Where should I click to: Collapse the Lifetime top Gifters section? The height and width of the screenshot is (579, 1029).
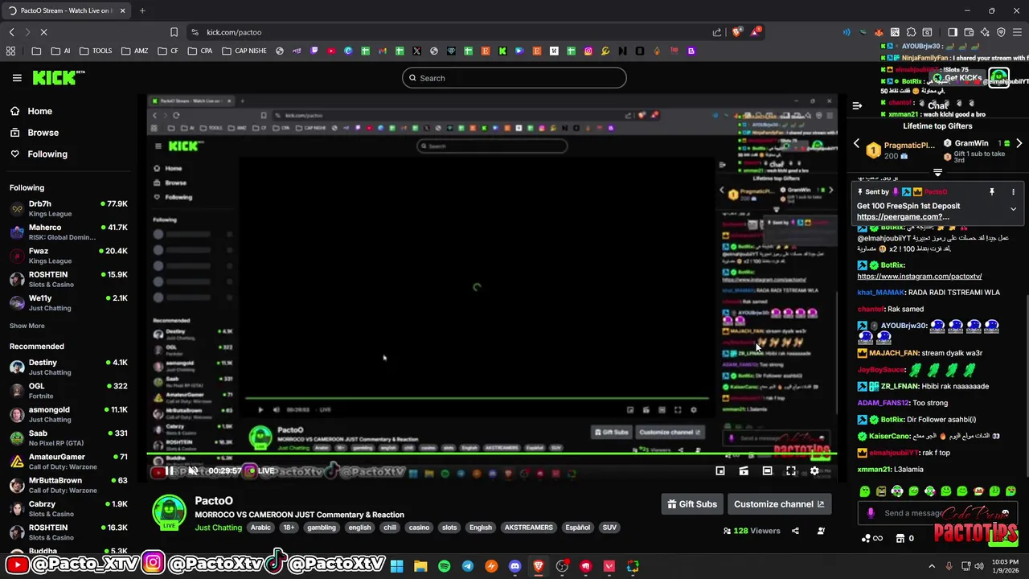click(x=937, y=172)
